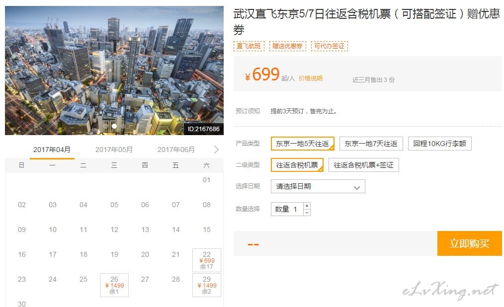504x307 pixels.
Task: Increase quantity with plus stepper
Action: (x=307, y=206)
